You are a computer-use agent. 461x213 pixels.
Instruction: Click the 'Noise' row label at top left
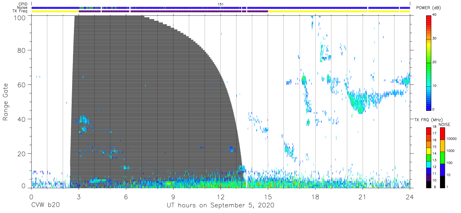click(23, 8)
